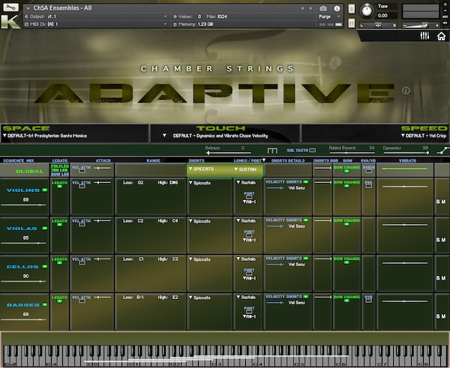Open the dynamics curve icon
The height and width of the screenshot is (368, 450).
pyautogui.click(x=443, y=151)
